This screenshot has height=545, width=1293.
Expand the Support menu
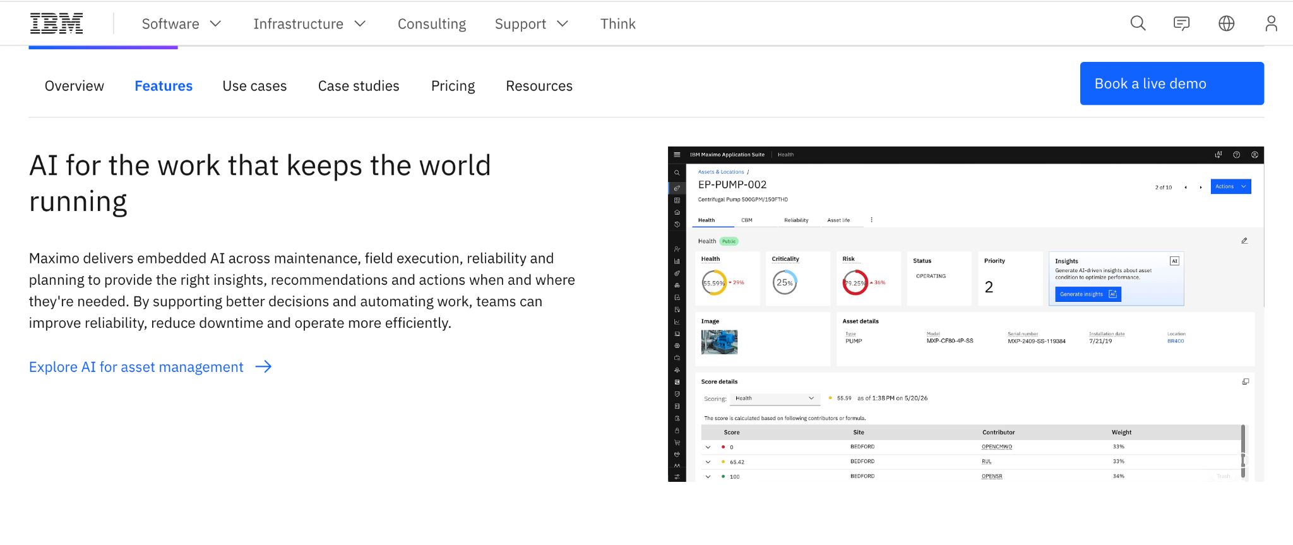532,24
